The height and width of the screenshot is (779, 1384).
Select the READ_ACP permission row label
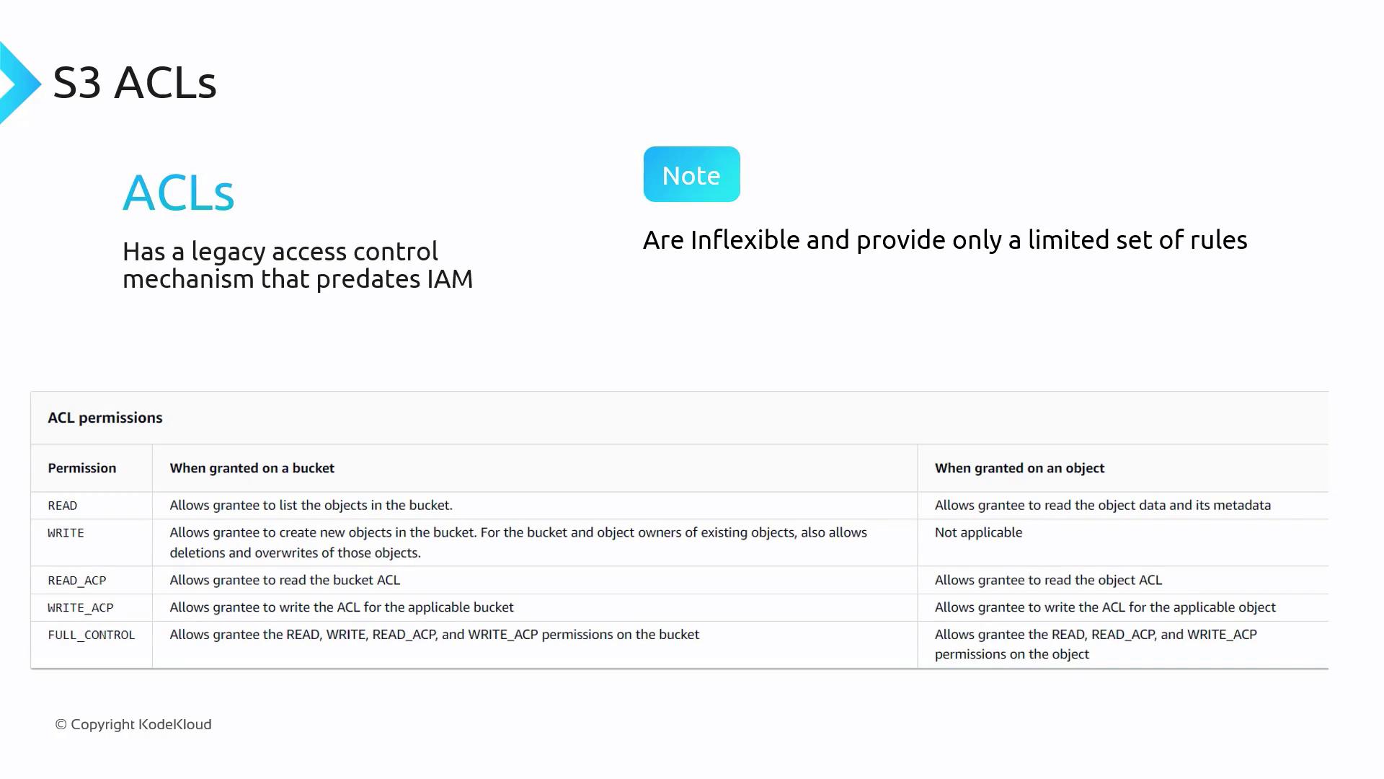[x=77, y=581]
